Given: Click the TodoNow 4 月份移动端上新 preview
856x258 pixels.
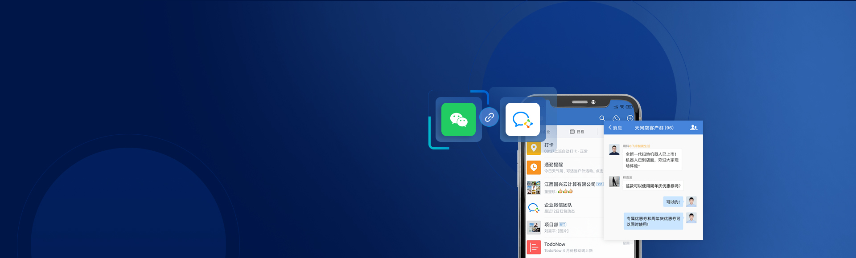Looking at the screenshot, I should [568, 251].
